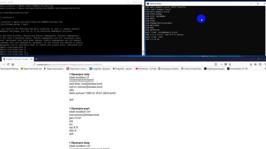Viewport: 266px width, 149px height.
Task: Open Раздел языка запросов bookmark
Action: [x=54, y=69]
